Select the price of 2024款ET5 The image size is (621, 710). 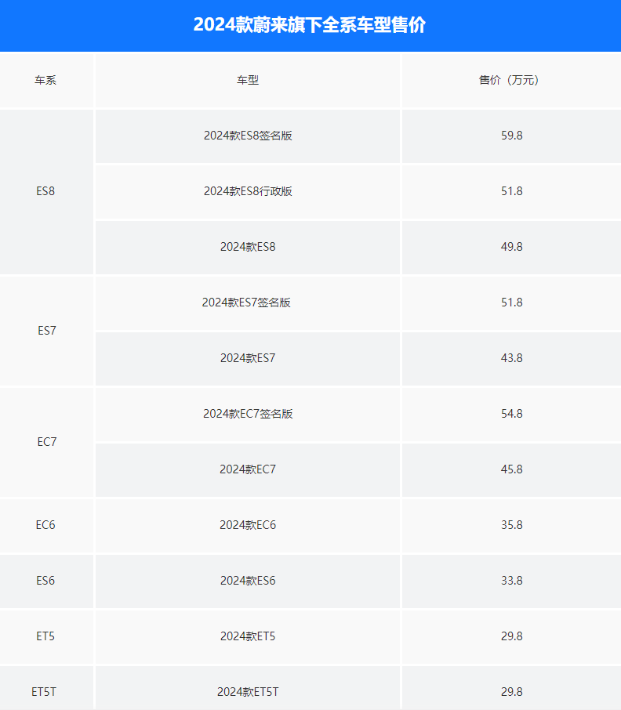pos(512,636)
